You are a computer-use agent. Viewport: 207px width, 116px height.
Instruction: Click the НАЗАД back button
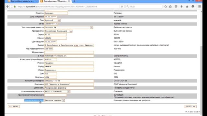coord(14,106)
